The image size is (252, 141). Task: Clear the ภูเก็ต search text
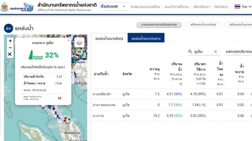tap(216, 52)
